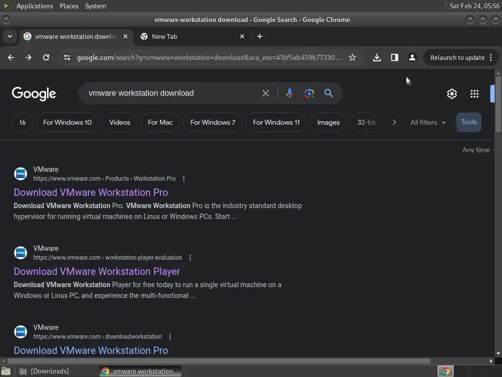Click the show desktop icon in bottom panel

point(6,371)
